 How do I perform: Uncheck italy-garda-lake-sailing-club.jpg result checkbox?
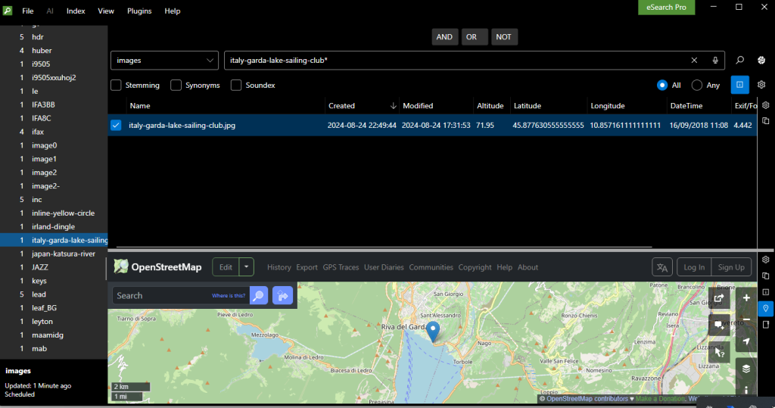[x=116, y=126]
